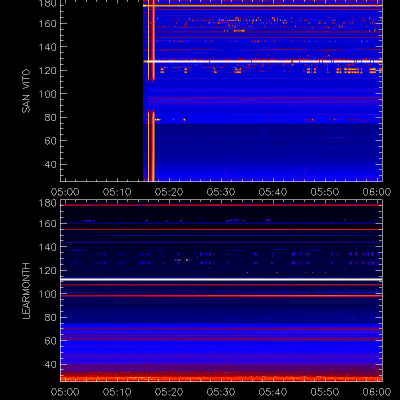Click the 100 tick label on LEARMONTH axis

47,294
